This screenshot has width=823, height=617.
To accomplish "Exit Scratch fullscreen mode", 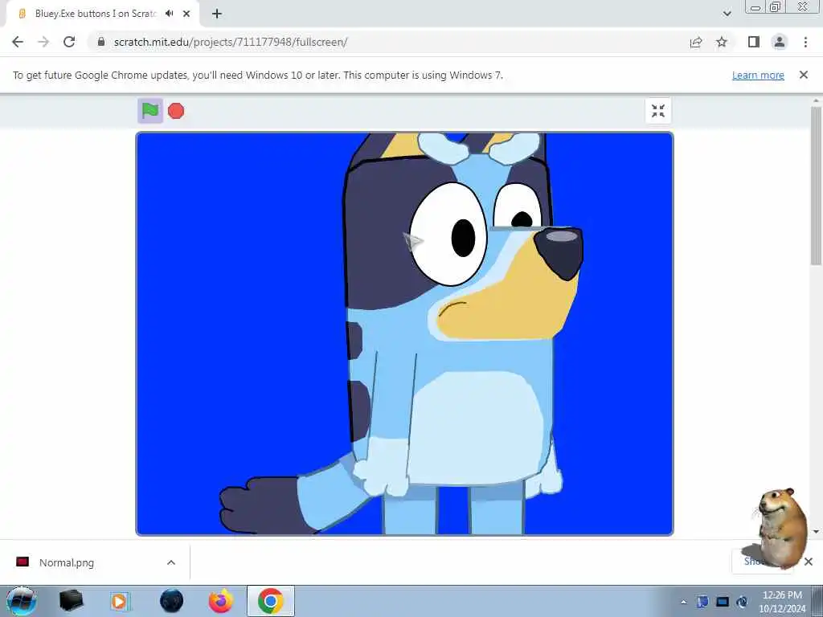I will pos(657,111).
